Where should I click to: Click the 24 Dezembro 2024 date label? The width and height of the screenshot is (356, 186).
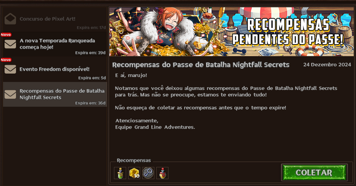click(x=327, y=65)
